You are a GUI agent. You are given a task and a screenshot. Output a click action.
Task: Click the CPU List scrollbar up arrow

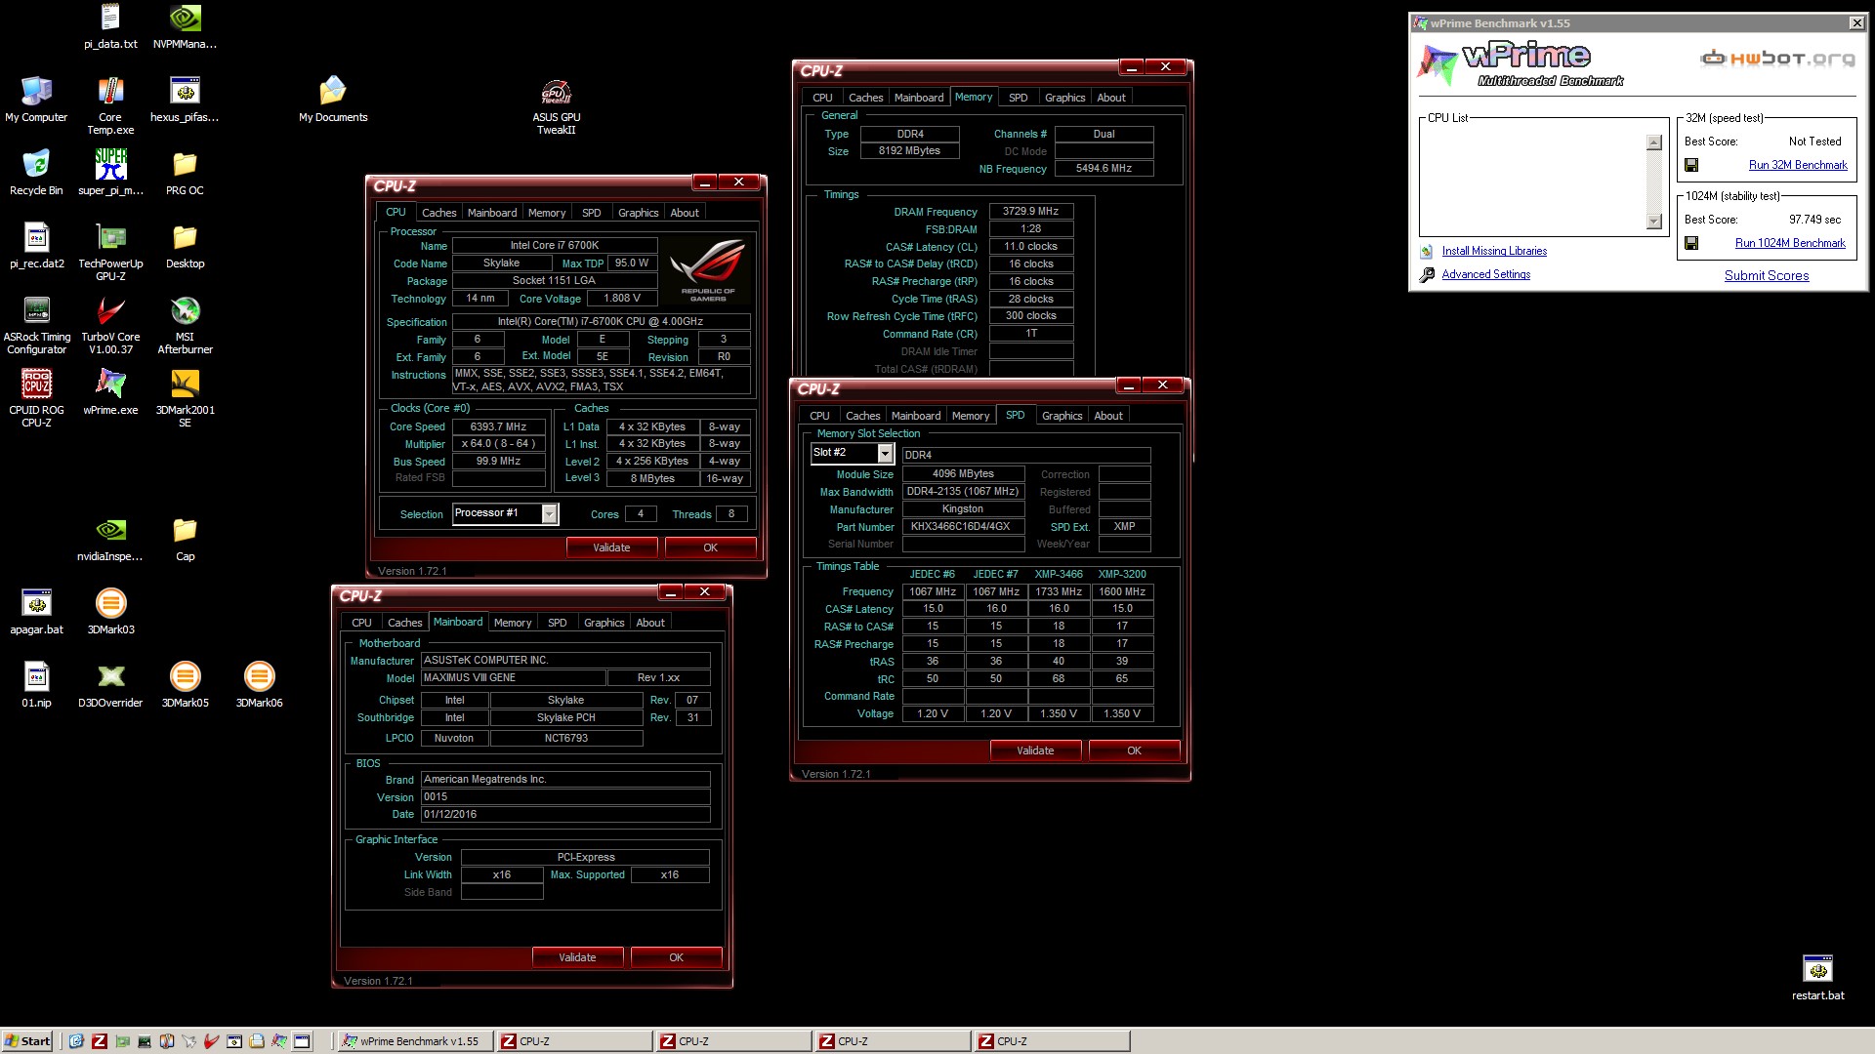click(x=1654, y=142)
